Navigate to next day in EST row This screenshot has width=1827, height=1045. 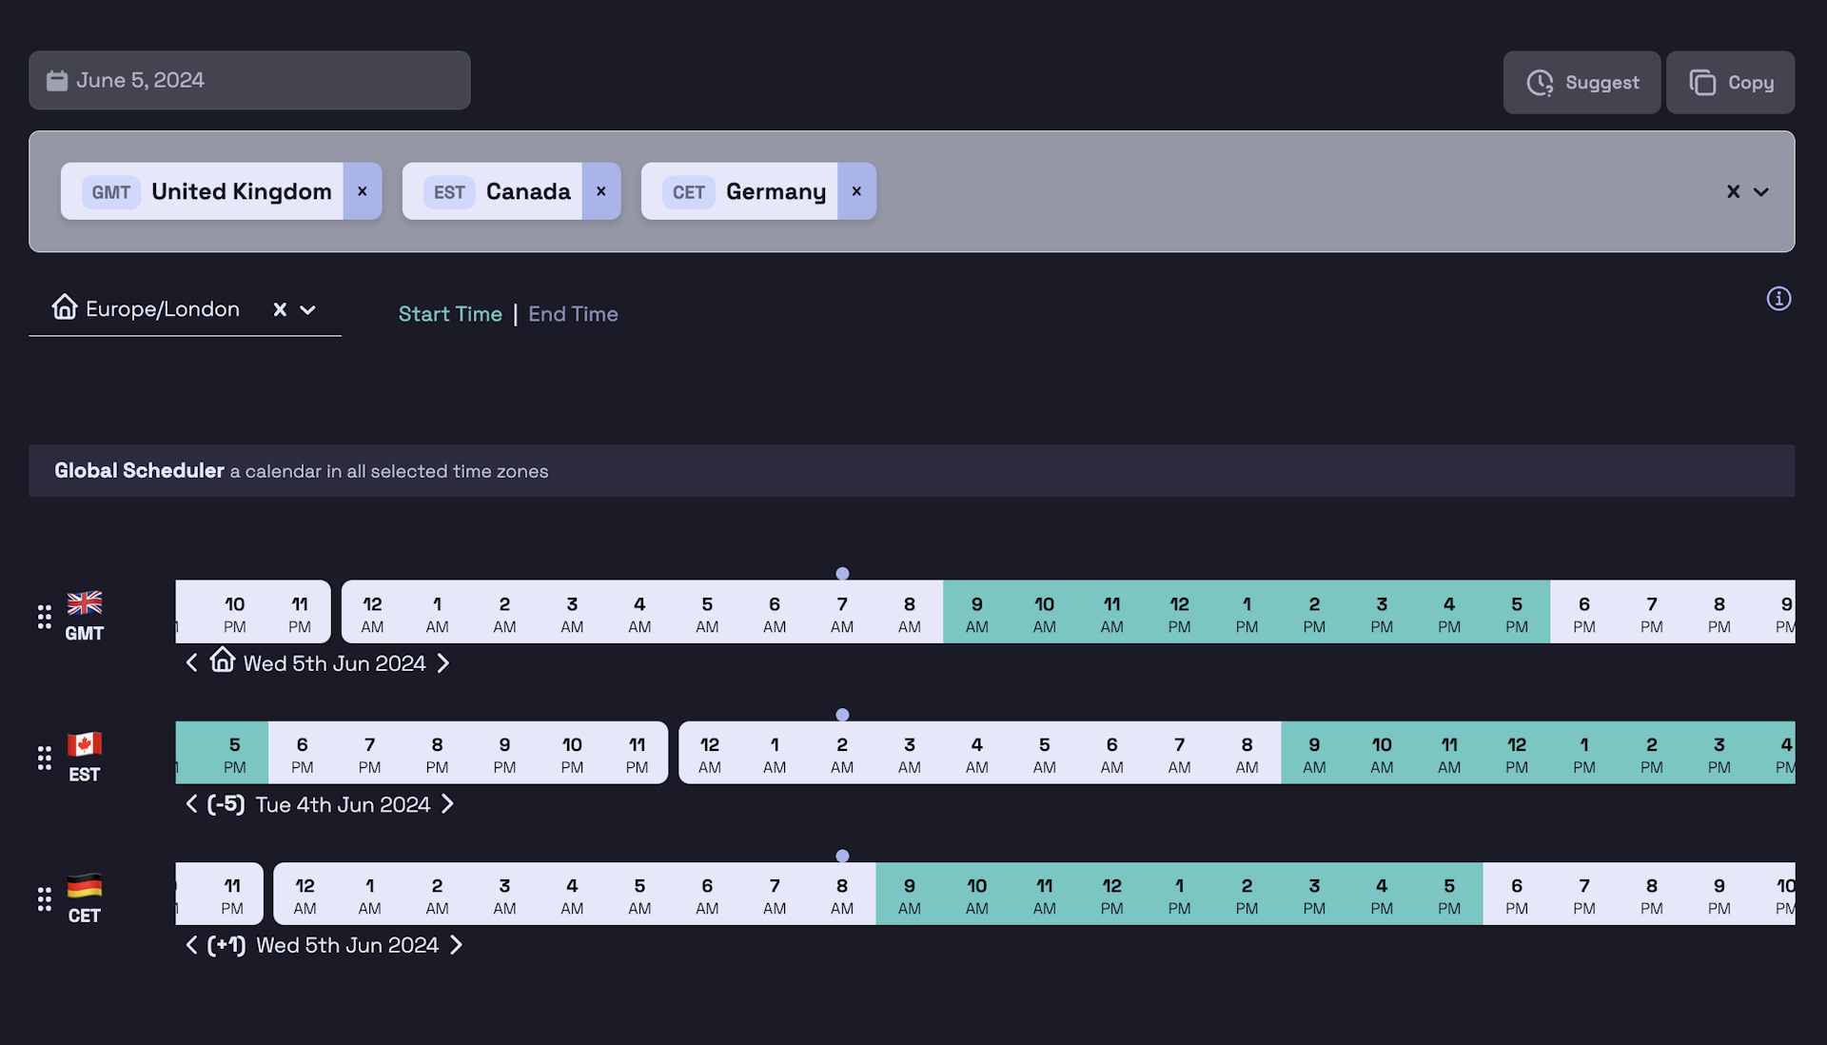click(448, 803)
